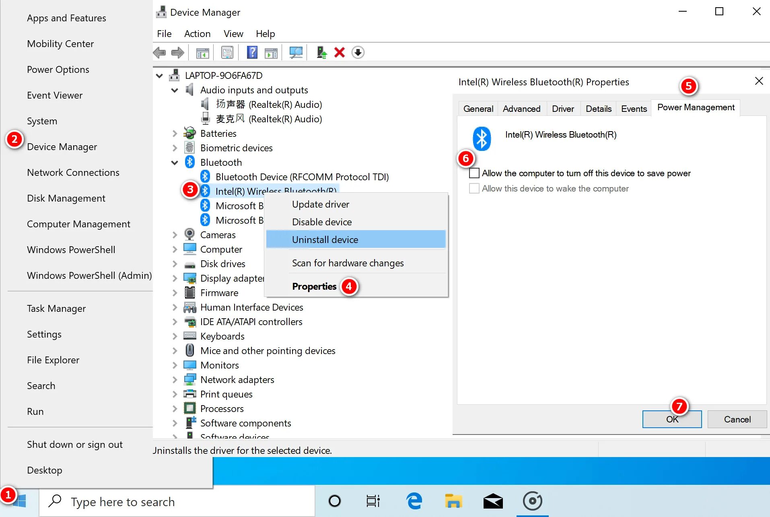This screenshot has width=770, height=517.
Task: Click Cancel in Bluetooth Properties dialog
Action: click(737, 419)
